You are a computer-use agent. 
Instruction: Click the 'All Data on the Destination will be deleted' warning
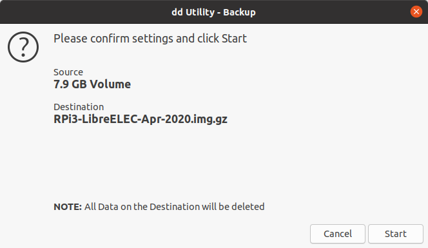click(174, 207)
